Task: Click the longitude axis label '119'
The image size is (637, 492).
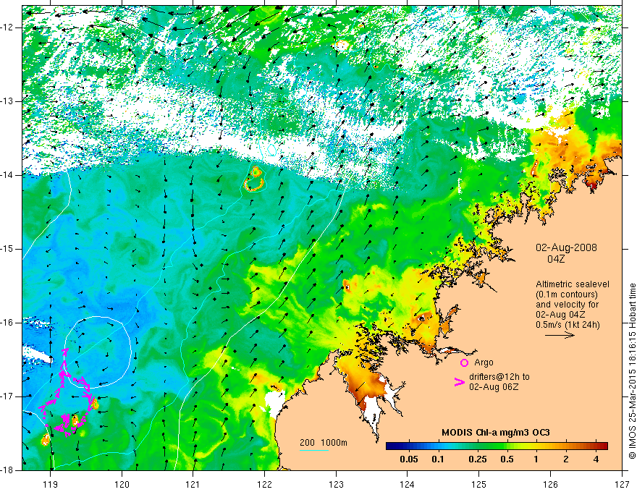Action: click(x=51, y=484)
